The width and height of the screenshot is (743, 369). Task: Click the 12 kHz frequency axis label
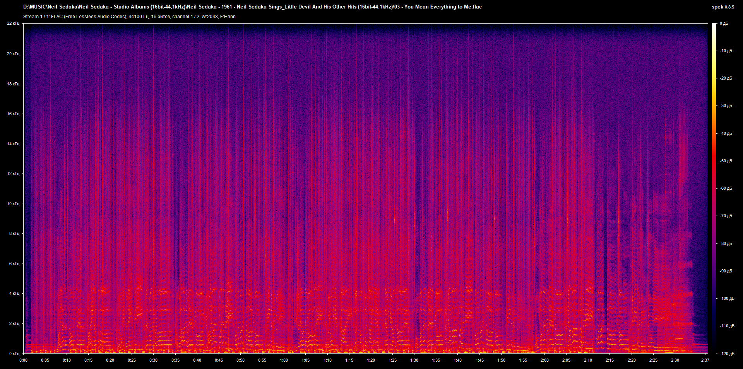(x=13, y=173)
